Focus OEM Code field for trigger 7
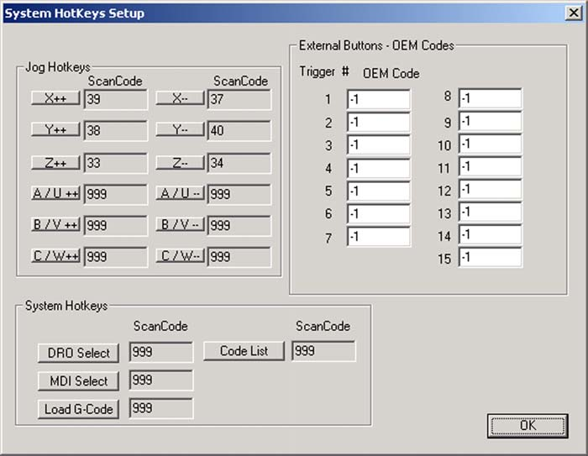 (x=378, y=237)
